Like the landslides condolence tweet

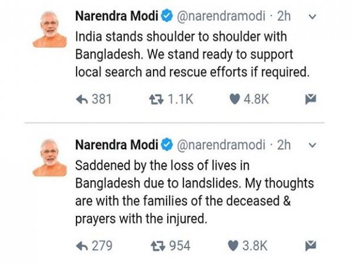tap(235, 244)
